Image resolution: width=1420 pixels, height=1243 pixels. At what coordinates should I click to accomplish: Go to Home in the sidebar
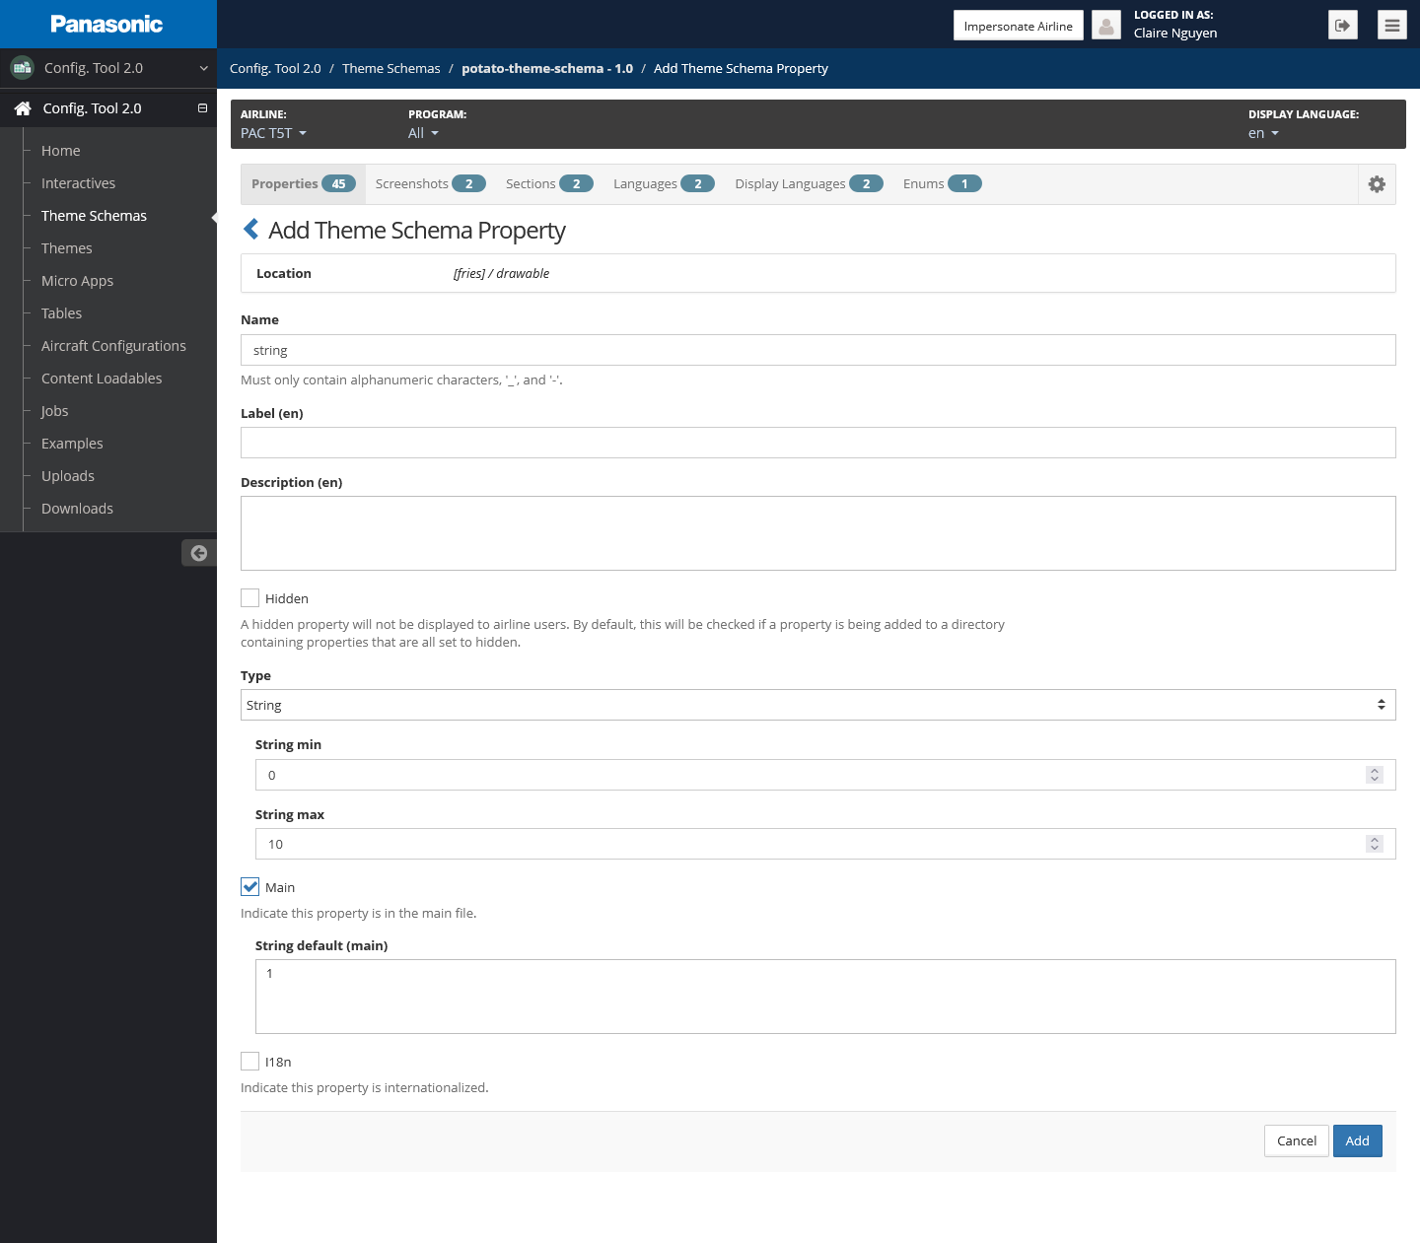click(61, 151)
